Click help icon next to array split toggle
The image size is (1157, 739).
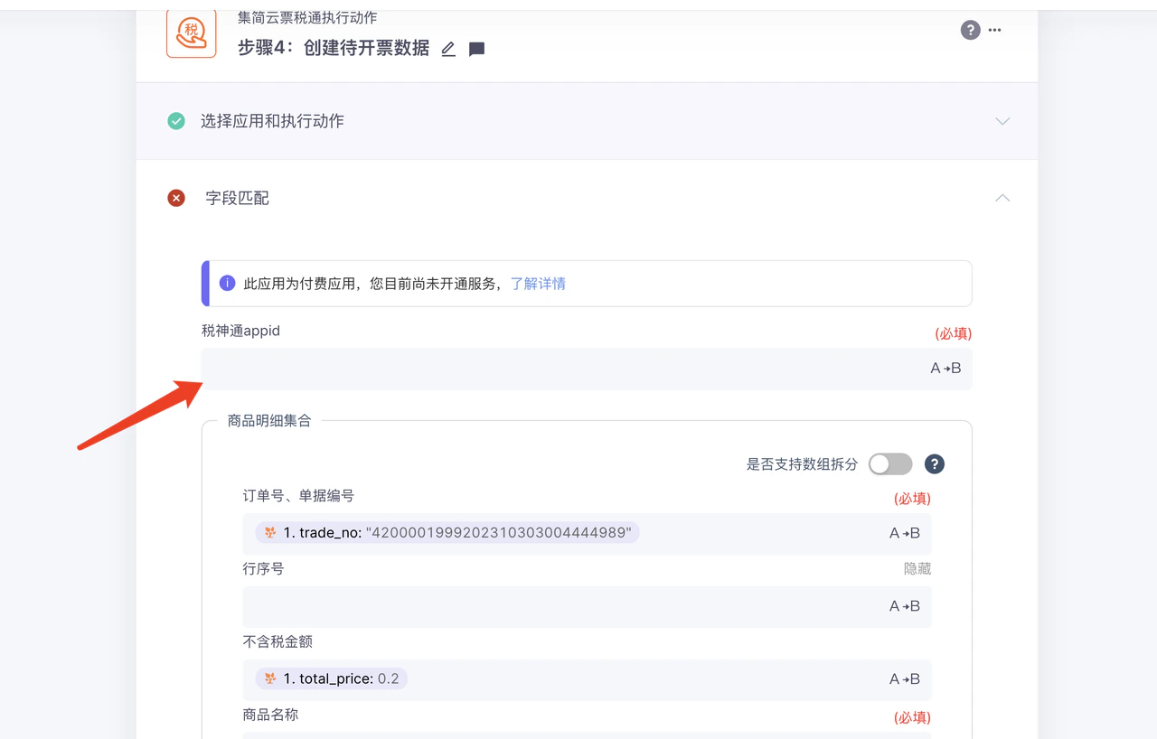935,464
